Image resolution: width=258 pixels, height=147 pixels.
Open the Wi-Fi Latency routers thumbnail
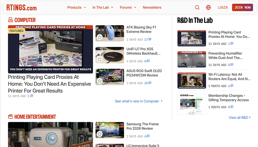(192, 80)
